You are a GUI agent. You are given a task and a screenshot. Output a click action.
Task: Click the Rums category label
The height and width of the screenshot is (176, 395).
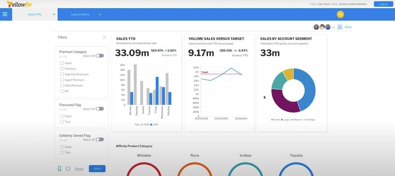point(195,155)
